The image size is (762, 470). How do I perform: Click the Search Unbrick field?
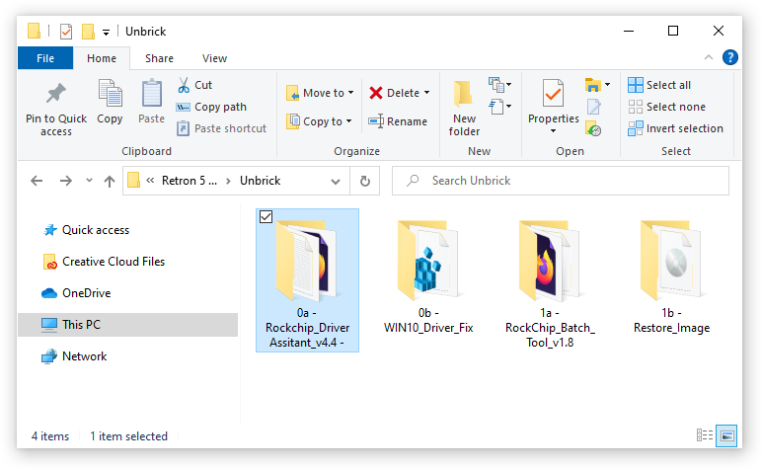tap(561, 181)
